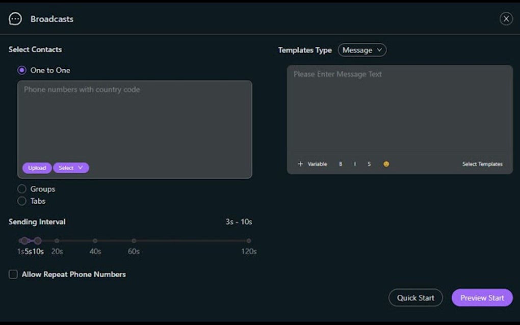Apply strikethrough formatting in message editor
The image size is (520, 325).
369,164
